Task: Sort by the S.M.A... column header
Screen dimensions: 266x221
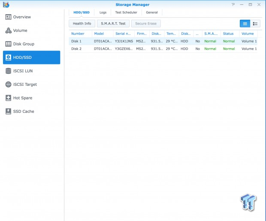Action: click(211, 33)
